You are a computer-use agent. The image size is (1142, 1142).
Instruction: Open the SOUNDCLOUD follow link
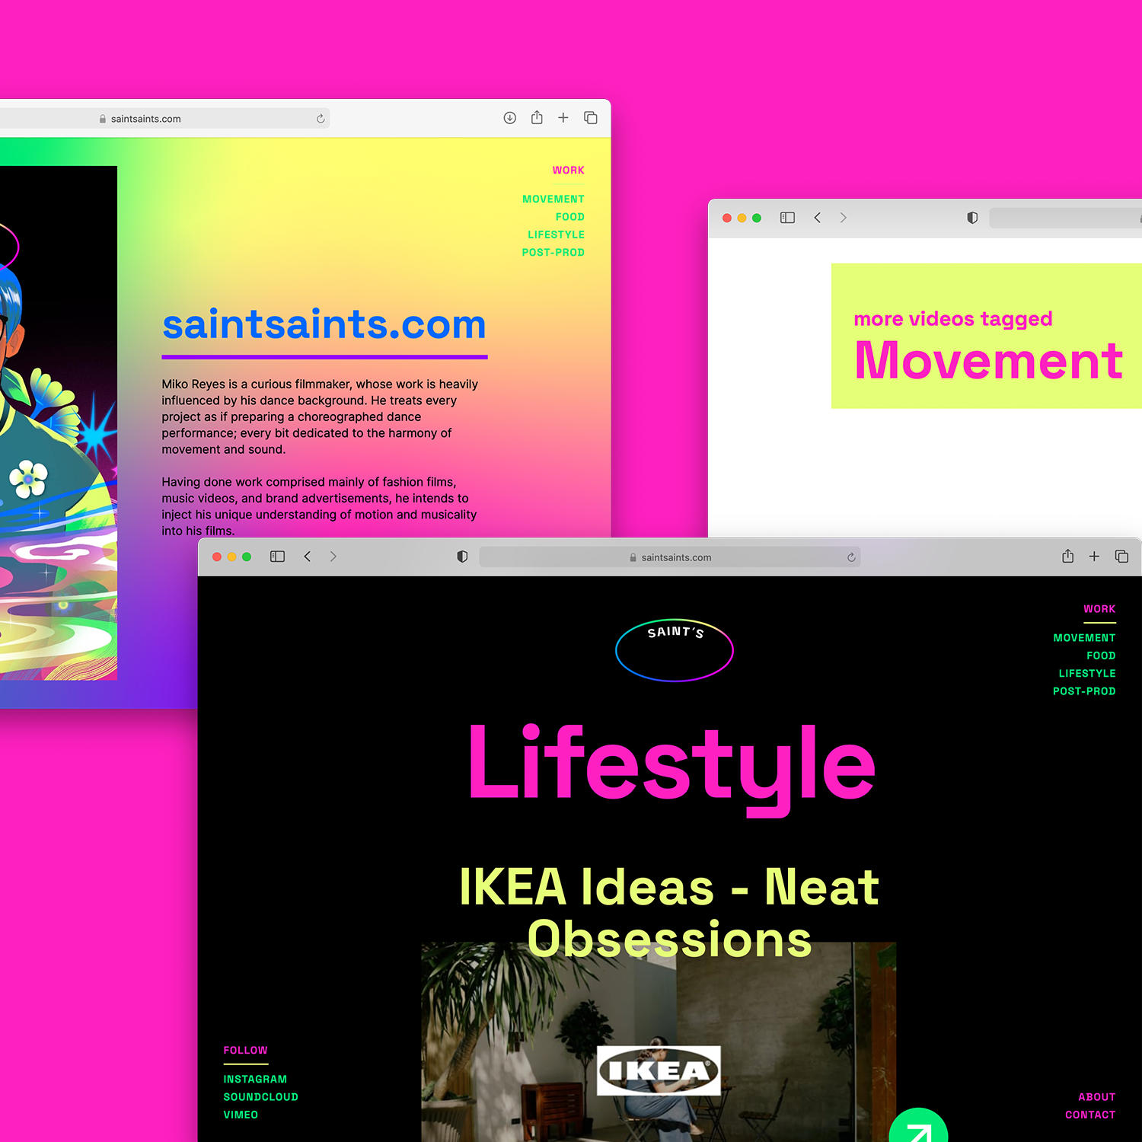pyautogui.click(x=261, y=1097)
